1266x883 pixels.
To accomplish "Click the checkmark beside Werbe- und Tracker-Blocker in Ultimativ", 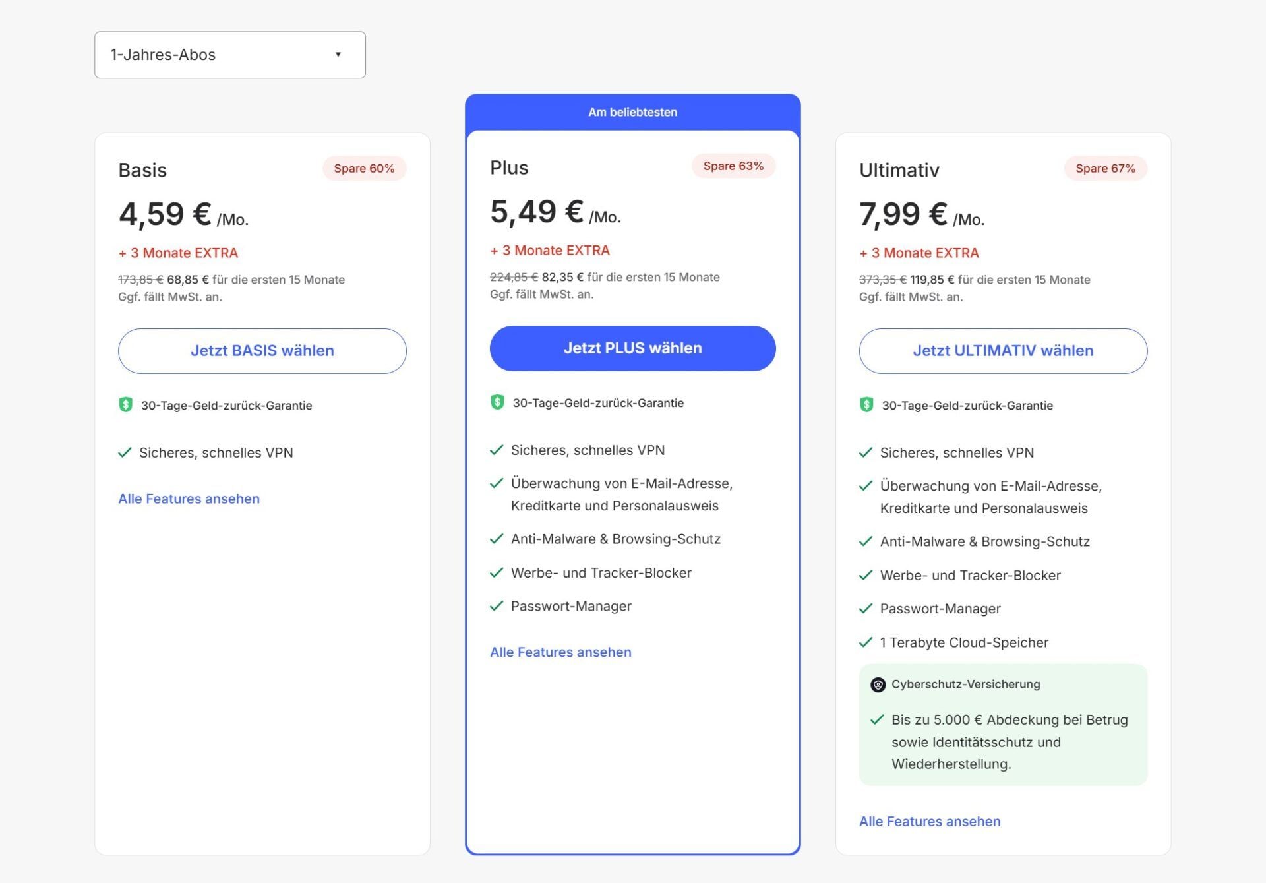I will click(x=865, y=574).
